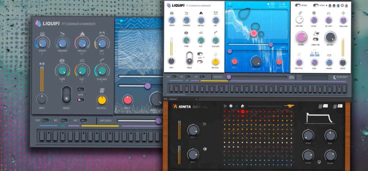
Task: Click the Release knob in Ignita
Action: point(330,155)
